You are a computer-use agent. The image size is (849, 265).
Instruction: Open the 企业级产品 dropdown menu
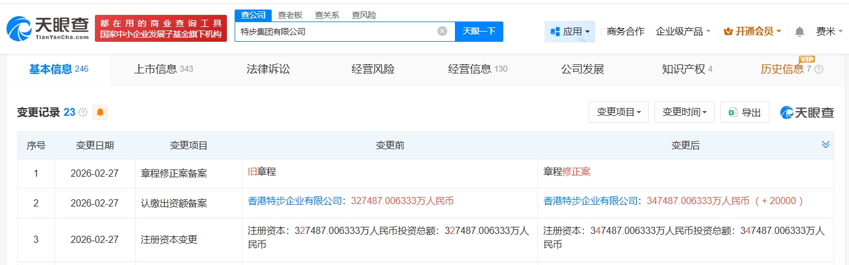click(x=683, y=32)
